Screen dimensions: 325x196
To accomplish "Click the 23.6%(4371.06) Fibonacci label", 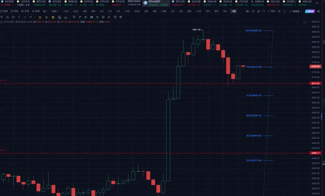I will pos(254,161).
